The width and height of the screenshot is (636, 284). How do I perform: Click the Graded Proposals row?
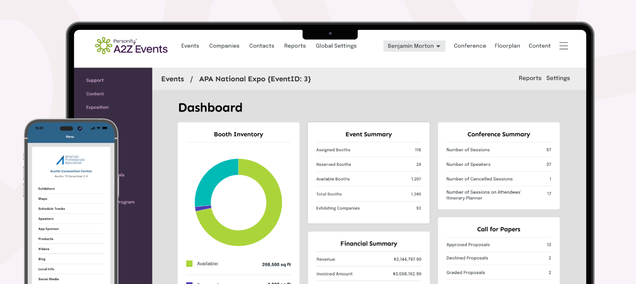pyautogui.click(x=498, y=273)
